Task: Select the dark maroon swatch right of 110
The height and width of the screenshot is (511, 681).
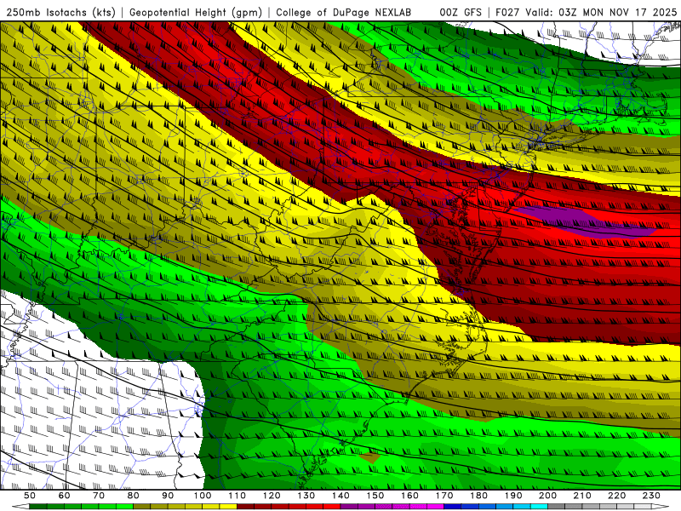Action: point(245,507)
